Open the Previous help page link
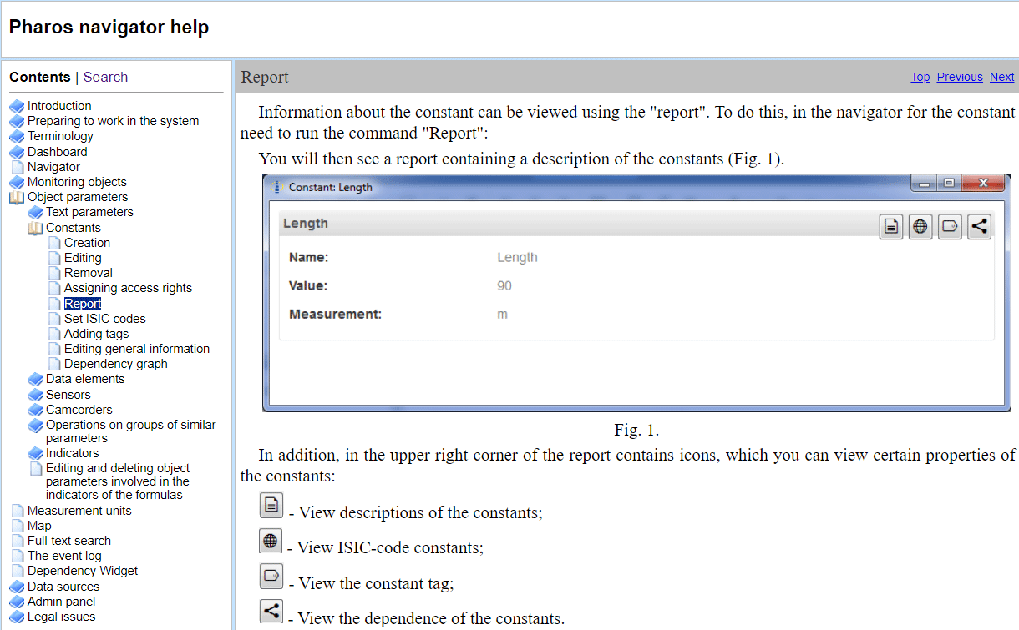Viewport: 1019px width, 630px height. 959,77
